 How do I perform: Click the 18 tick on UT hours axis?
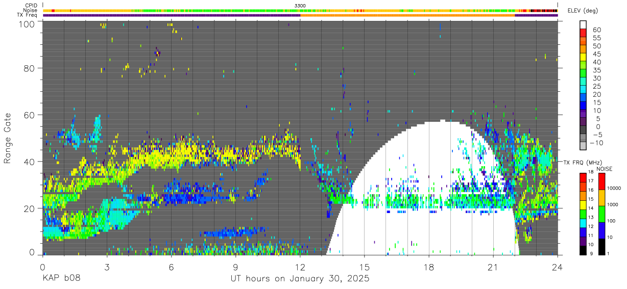coord(429,267)
